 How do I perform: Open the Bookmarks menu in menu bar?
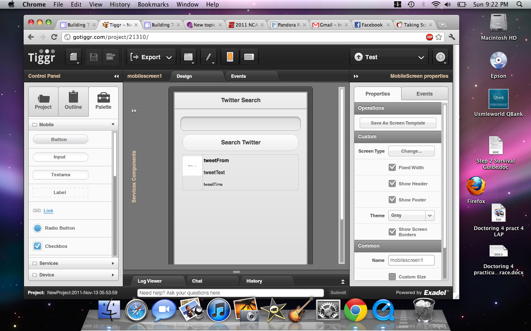153,5
